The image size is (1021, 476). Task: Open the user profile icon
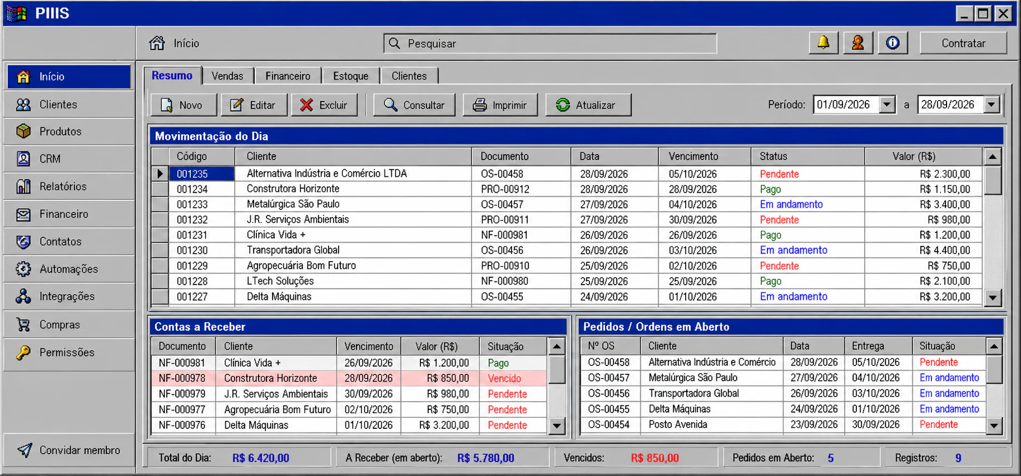point(858,43)
